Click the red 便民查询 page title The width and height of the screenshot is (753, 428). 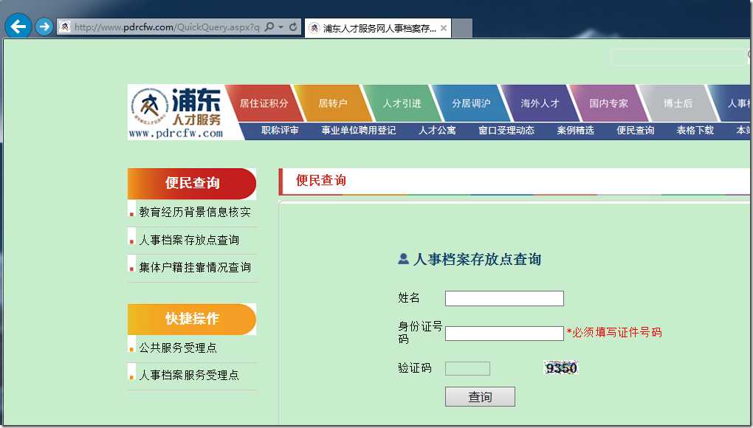321,180
